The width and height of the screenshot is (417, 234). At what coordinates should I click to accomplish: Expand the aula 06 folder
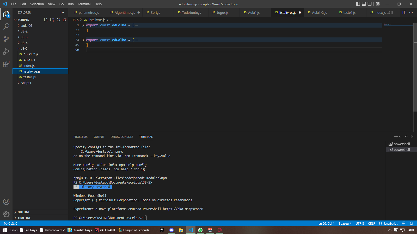40,25
